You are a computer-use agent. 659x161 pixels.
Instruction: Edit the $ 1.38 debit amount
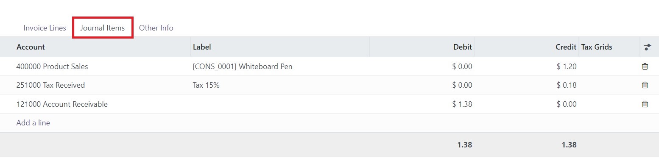pos(462,104)
